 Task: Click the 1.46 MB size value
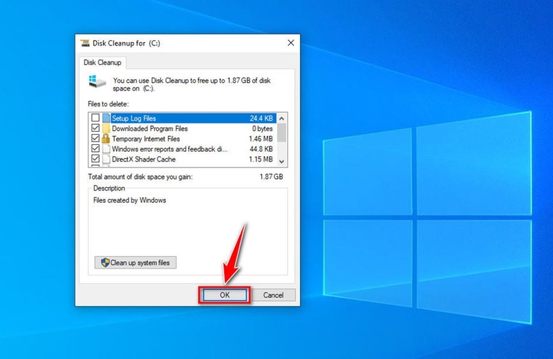pos(261,139)
